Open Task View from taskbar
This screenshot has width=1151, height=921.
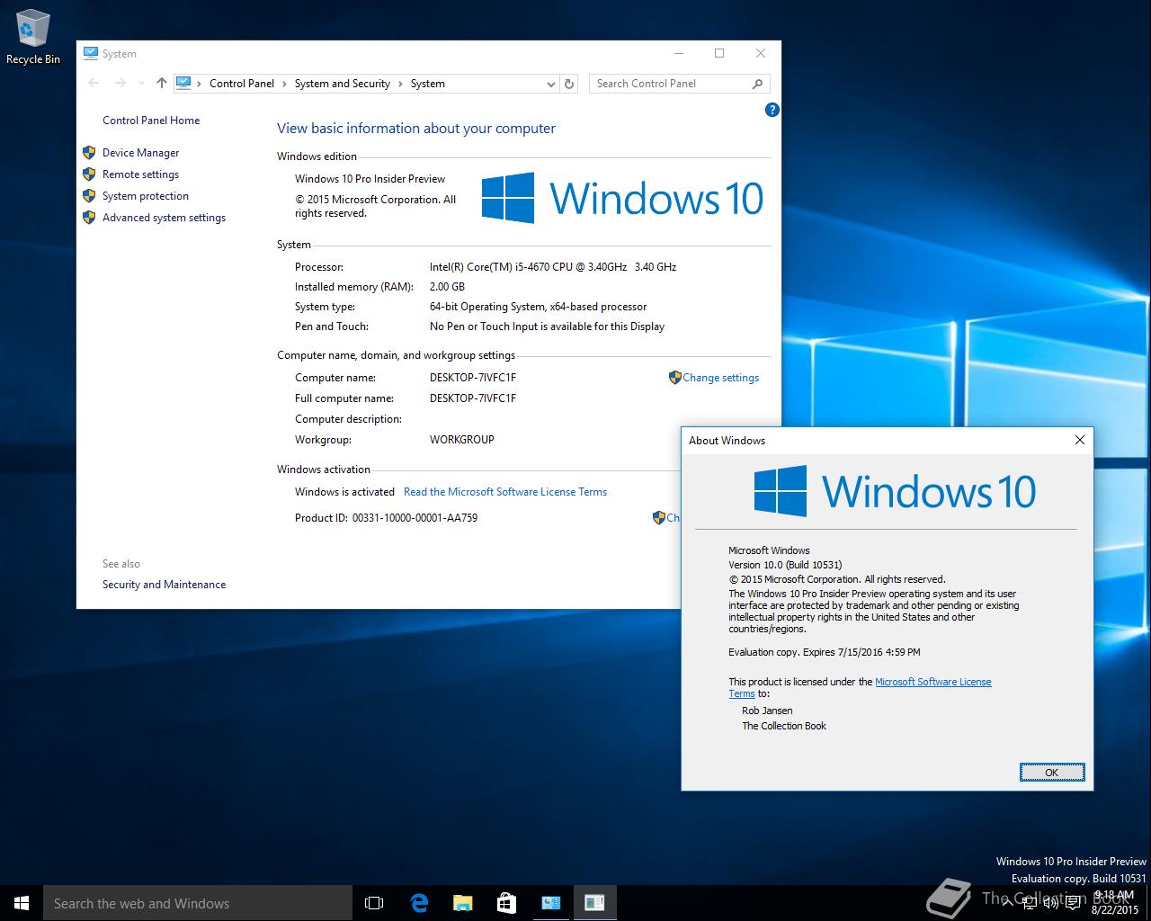(374, 903)
